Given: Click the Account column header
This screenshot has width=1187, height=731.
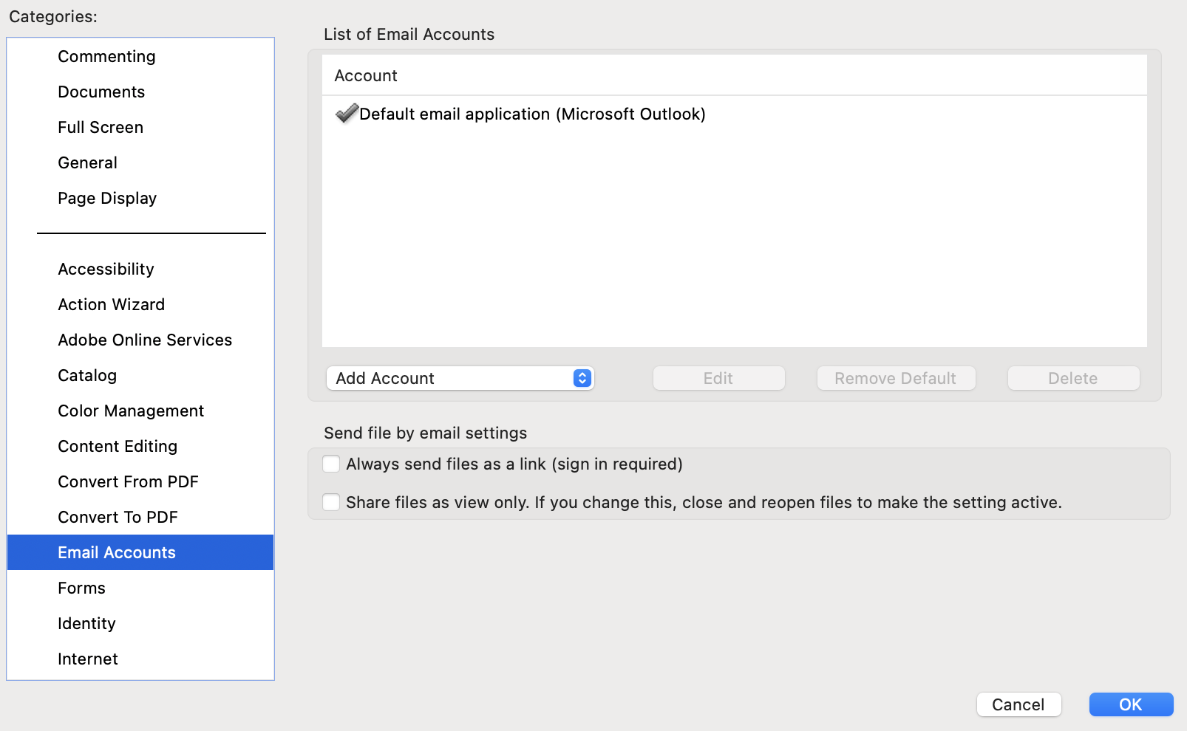Looking at the screenshot, I should coord(366,75).
